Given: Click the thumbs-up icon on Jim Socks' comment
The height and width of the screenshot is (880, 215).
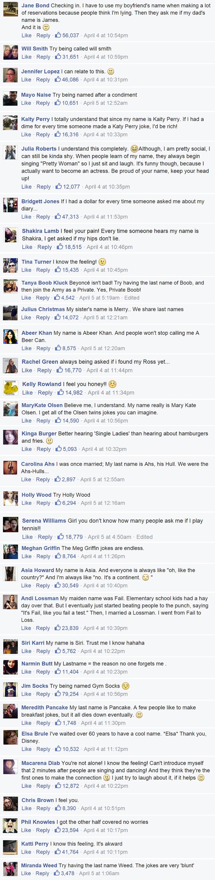Looking at the screenshot, I should pyautogui.click(x=58, y=694).
